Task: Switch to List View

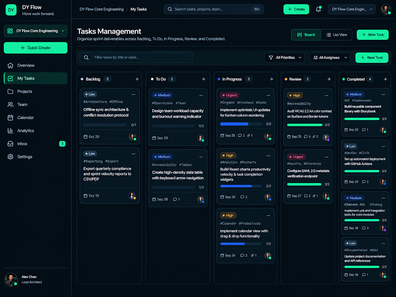Action: (x=337, y=35)
